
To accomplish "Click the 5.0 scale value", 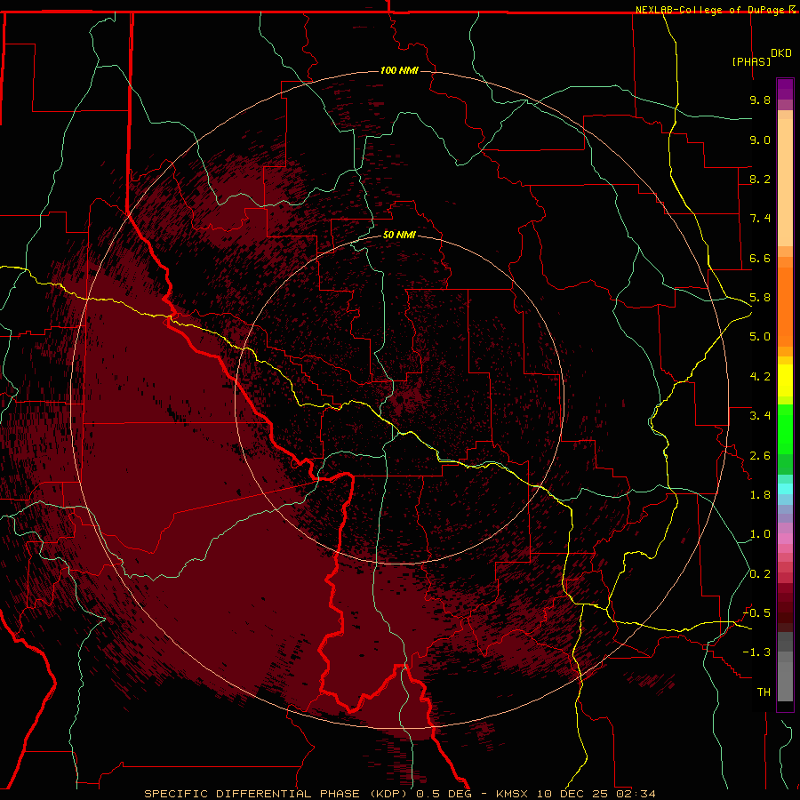I will [760, 337].
